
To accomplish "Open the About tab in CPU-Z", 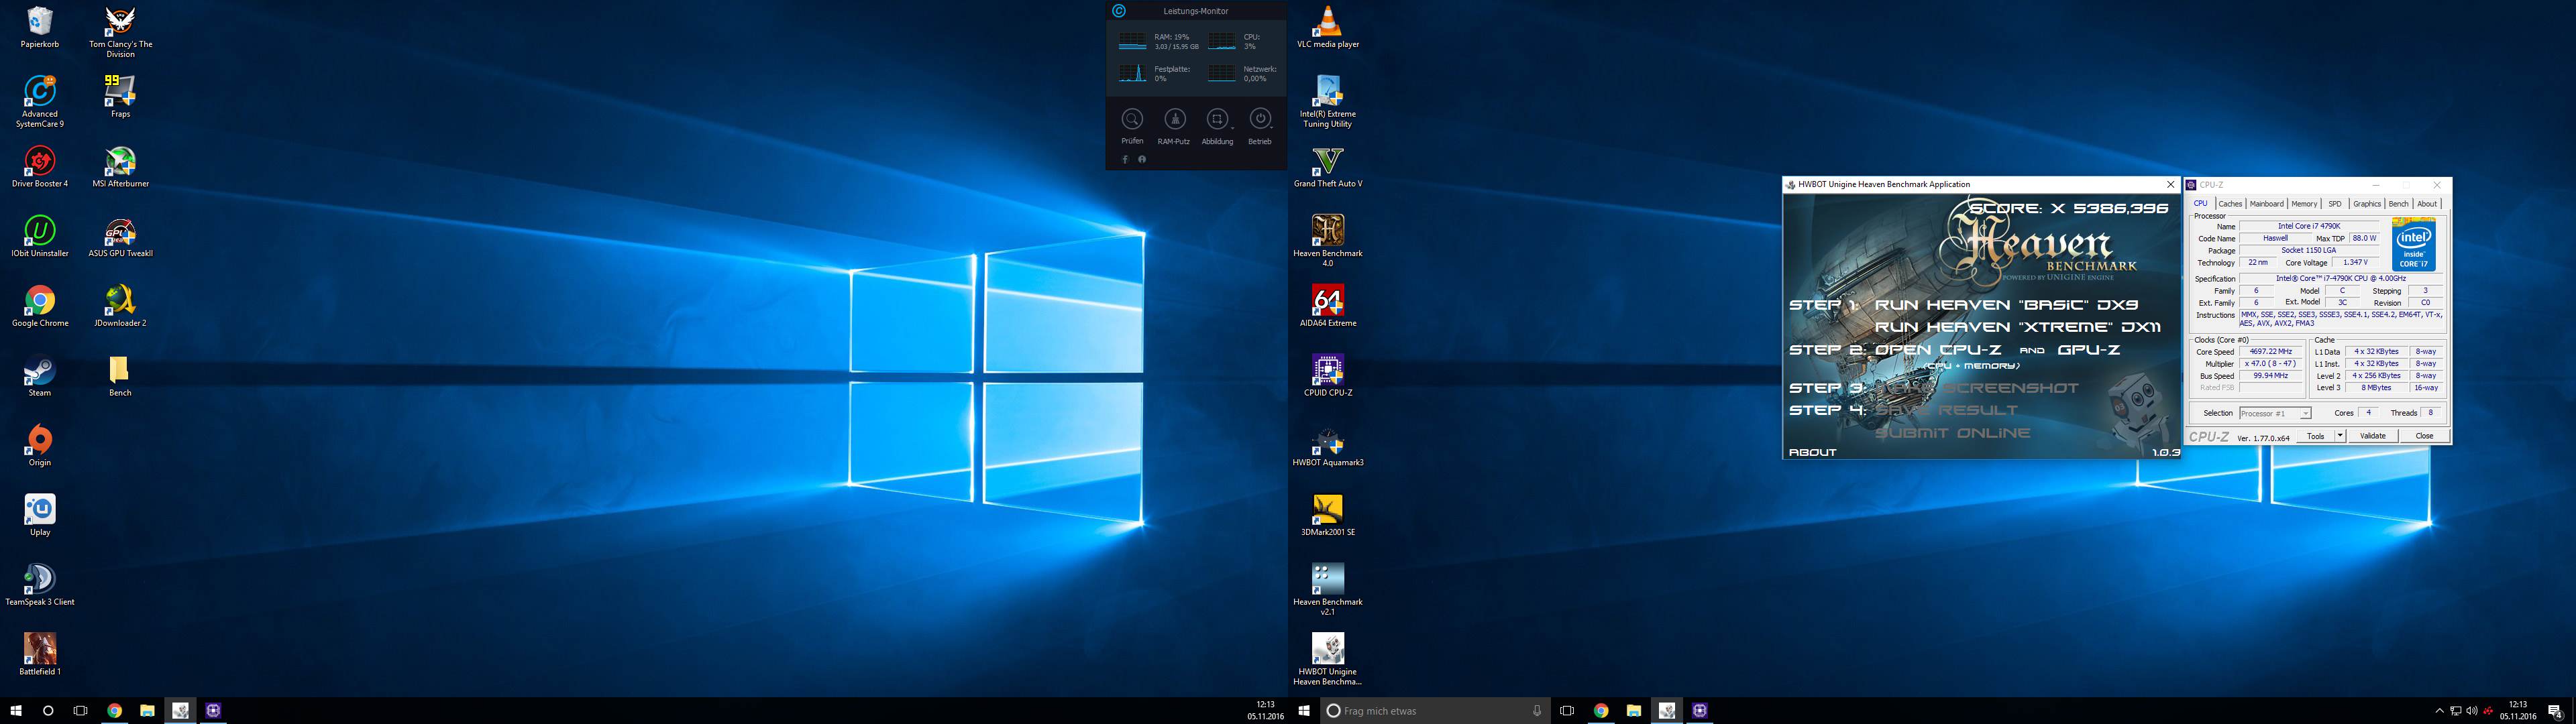I will (2427, 203).
